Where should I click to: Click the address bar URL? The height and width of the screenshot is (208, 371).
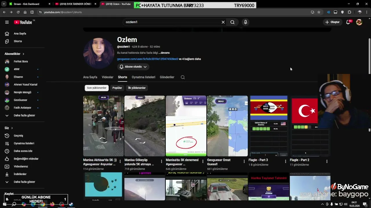[63, 12]
